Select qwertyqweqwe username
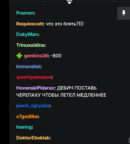Image resolution: width=130 pixels, height=144 pixels. coord(34,77)
